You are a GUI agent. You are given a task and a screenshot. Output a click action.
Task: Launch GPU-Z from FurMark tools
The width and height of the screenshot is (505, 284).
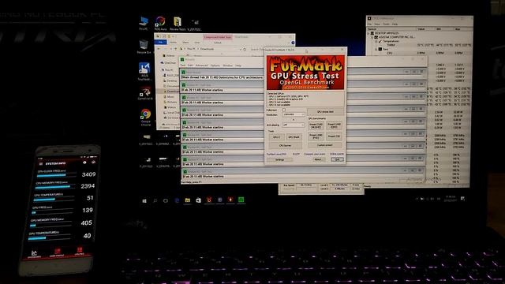(276, 137)
